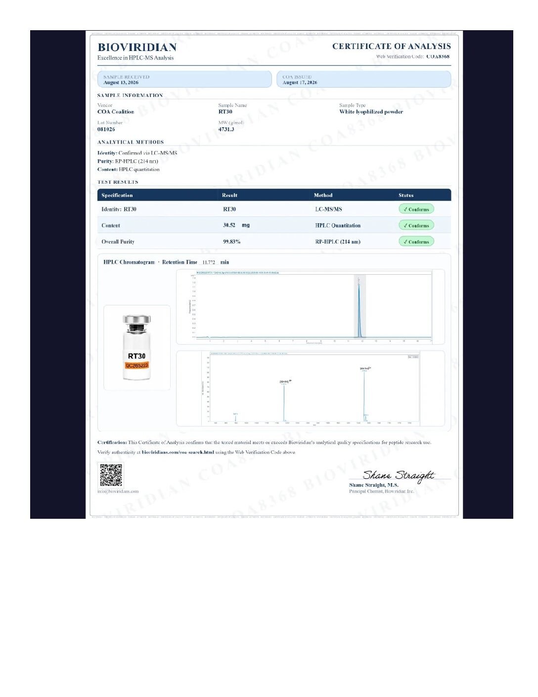Click the CERTIFICATE OF ANALYSIS title
Image resolution: width=538 pixels, height=697 pixels.
tap(392, 46)
